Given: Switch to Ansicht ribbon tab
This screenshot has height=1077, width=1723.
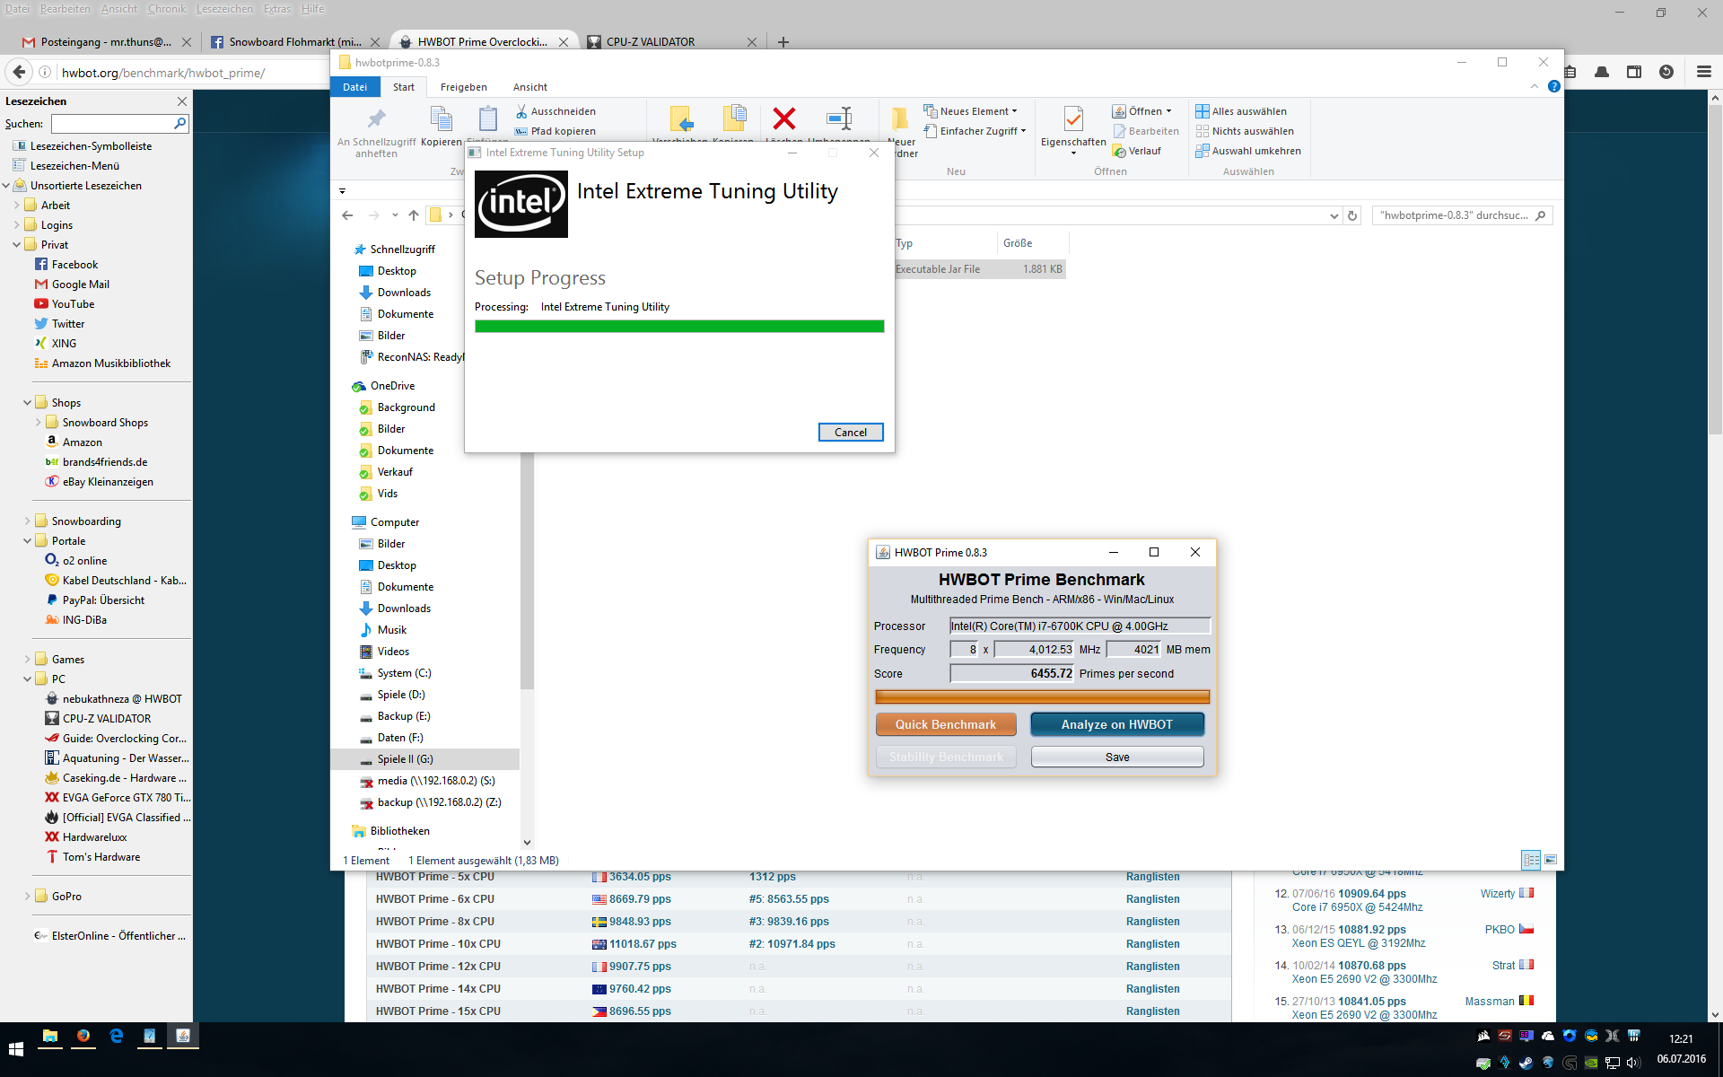Looking at the screenshot, I should tap(529, 87).
